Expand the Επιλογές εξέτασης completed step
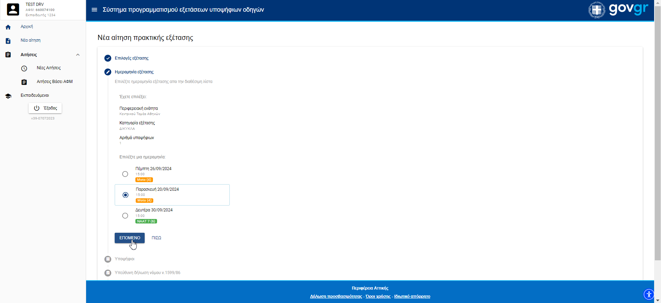 click(132, 58)
